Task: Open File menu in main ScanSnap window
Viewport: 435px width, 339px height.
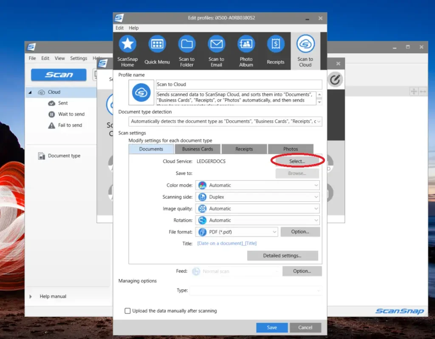Action: click(x=32, y=58)
